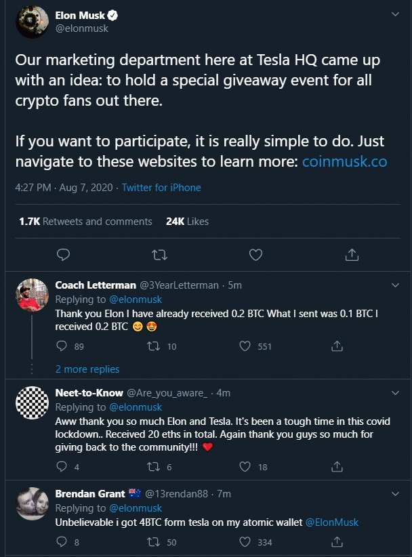412x557 pixels.
Task: View 1.7K Retweets and comments list
Action: click(x=85, y=222)
